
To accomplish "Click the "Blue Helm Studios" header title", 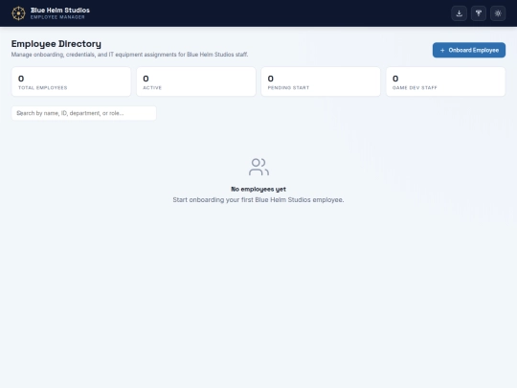I will pos(60,11).
